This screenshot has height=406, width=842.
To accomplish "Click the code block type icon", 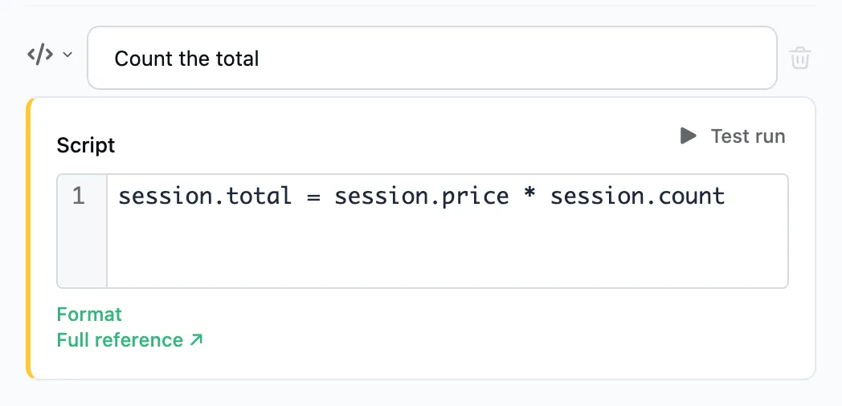I will coord(40,55).
